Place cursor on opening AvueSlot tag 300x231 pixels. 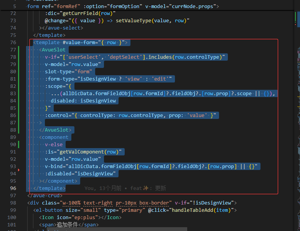(54, 49)
